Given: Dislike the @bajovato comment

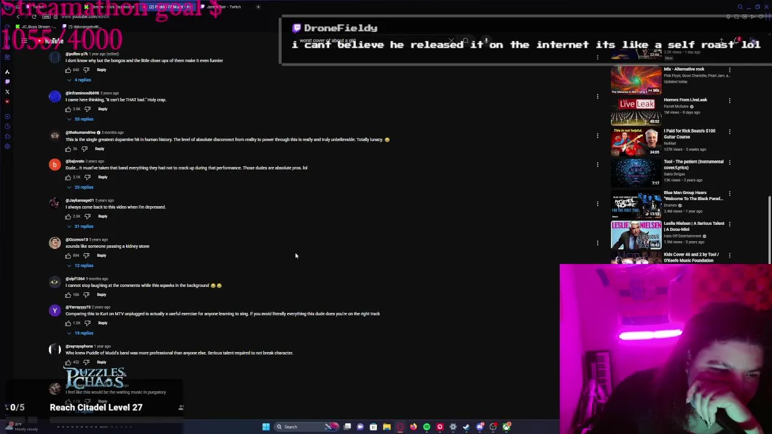Looking at the screenshot, I should point(87,177).
